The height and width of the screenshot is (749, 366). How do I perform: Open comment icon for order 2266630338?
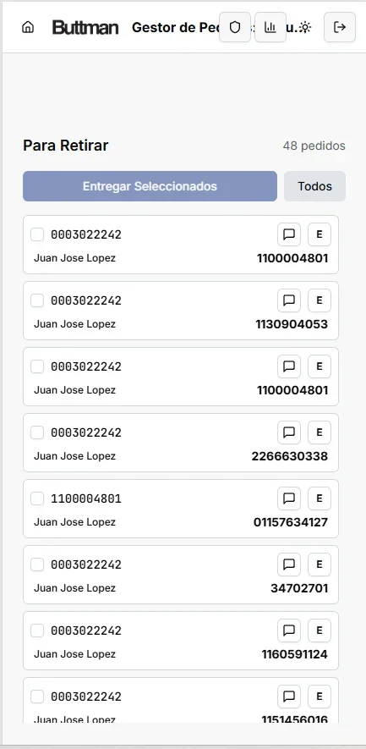289,432
